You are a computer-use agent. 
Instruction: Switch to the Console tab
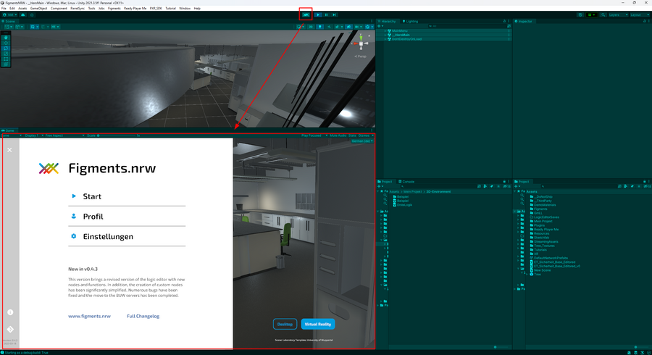click(406, 182)
